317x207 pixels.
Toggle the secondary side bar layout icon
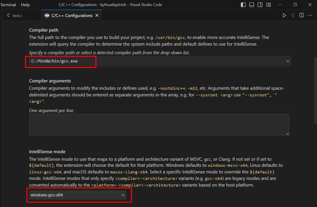(260, 5)
